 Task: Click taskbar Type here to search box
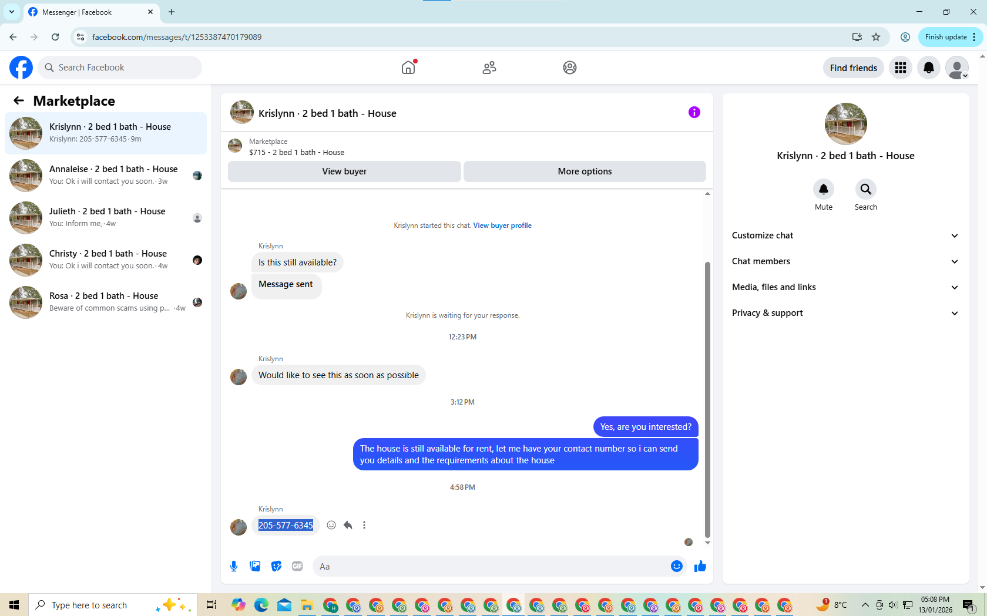pos(113,605)
